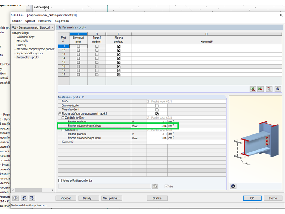Toggle Smykové pole checkbox for member 11
This screenshot has height=214, width=285.
[x=78, y=46]
